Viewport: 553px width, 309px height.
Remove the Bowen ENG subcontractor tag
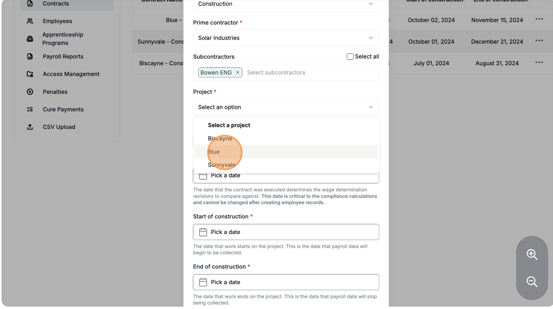(x=238, y=73)
